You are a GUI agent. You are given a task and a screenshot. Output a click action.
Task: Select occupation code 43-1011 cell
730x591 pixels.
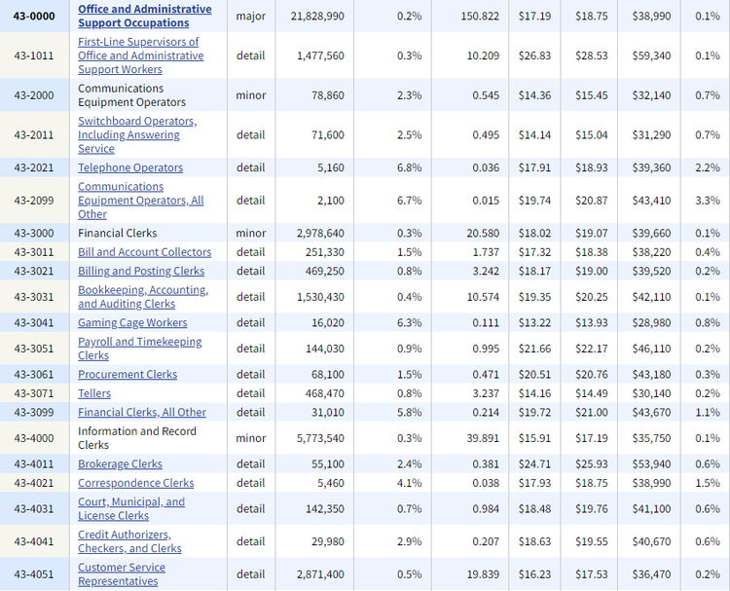tap(34, 55)
